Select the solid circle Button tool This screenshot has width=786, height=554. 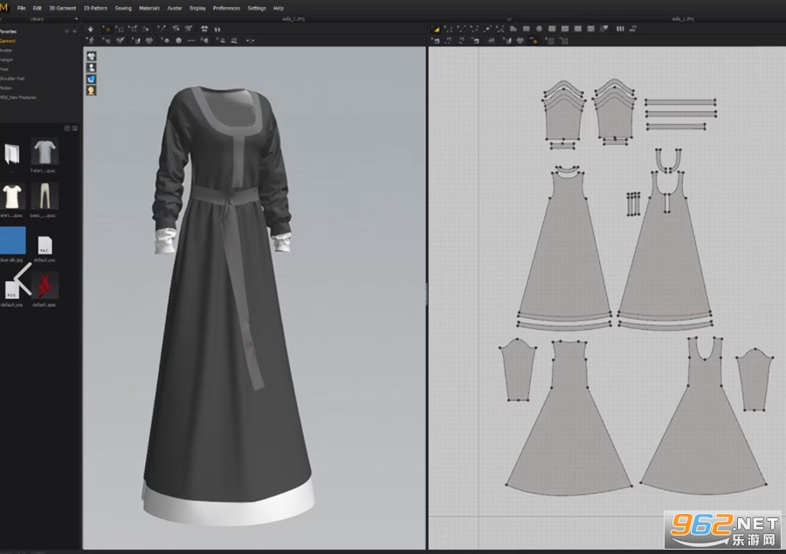point(178,40)
